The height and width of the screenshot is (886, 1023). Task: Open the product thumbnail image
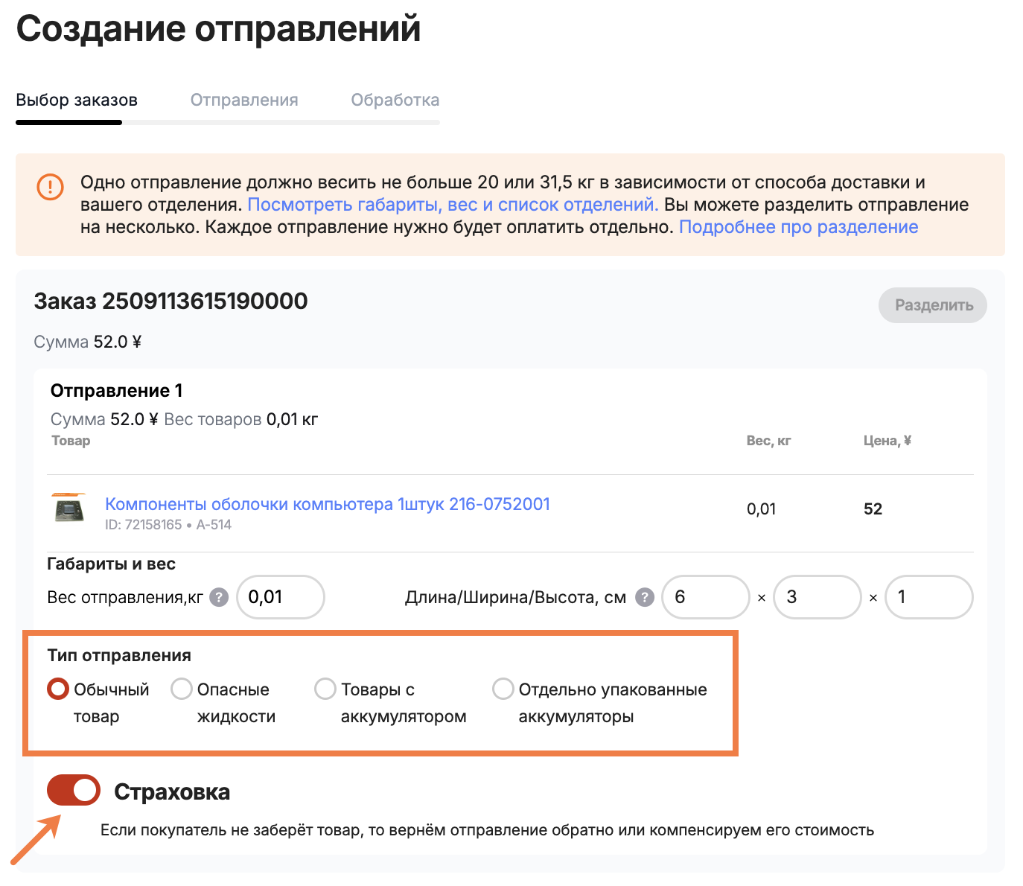click(x=69, y=509)
